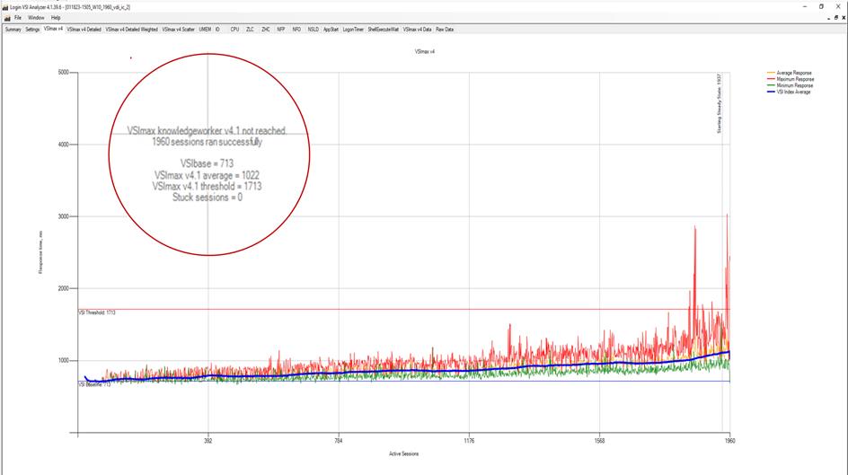Close the inner document window
Viewport: 848px width, 475px height.
843,17
